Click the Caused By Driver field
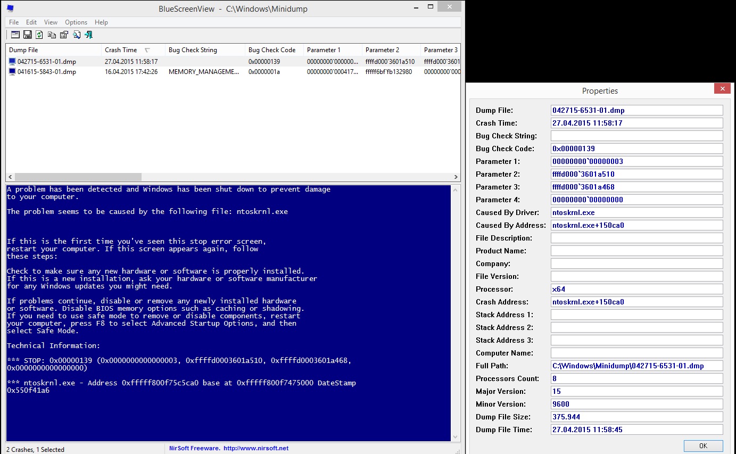This screenshot has width=736, height=454. click(637, 212)
